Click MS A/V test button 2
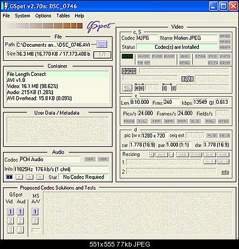Screen dimensions: 239x249 click(35, 220)
